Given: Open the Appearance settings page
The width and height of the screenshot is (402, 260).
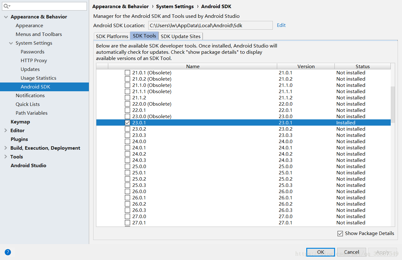Looking at the screenshot, I should 29,26.
